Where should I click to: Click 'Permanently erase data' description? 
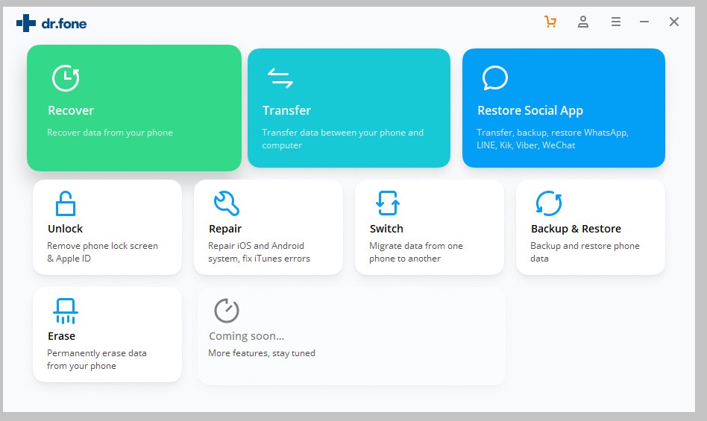97,359
